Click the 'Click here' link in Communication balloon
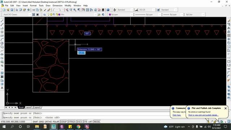The image size is (231, 130). tap(176, 115)
